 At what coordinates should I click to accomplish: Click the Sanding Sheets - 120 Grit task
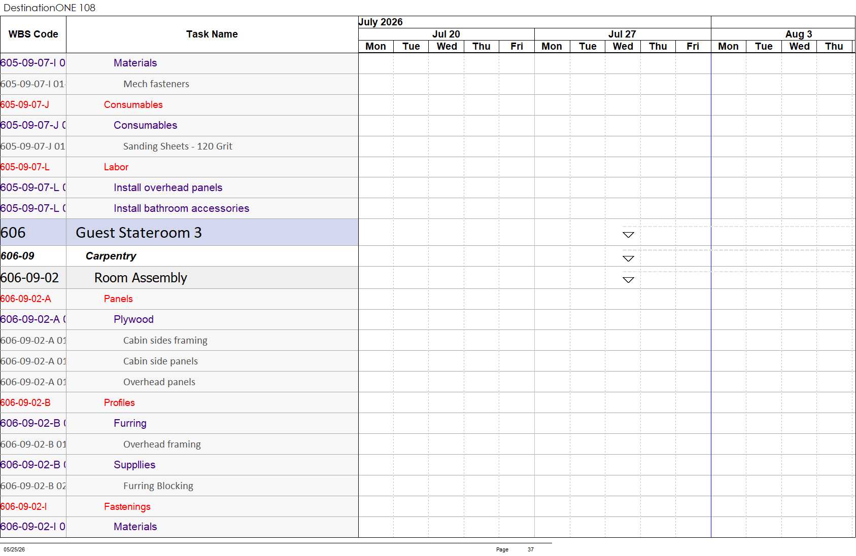pos(178,146)
